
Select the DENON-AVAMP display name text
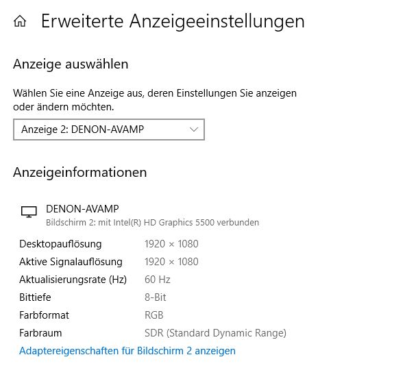coord(82,208)
